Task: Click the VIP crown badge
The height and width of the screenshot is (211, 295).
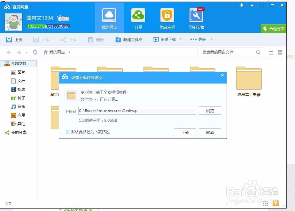Action: (x=63, y=18)
